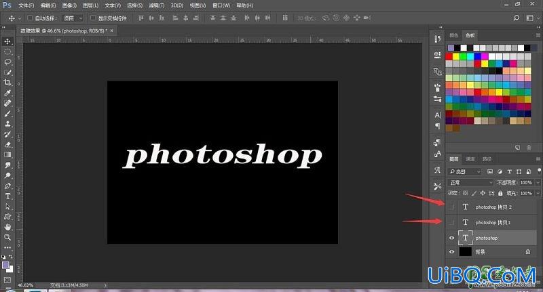Hide the photoshop text layer
Image resolution: width=543 pixels, height=292 pixels.
(451, 238)
